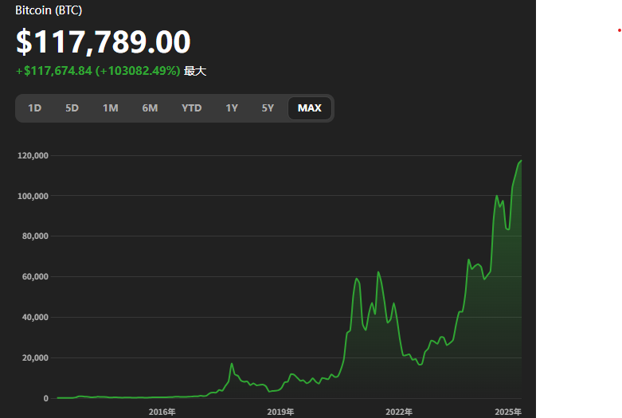
Task: Switch chart to 5D range
Action: pos(72,108)
